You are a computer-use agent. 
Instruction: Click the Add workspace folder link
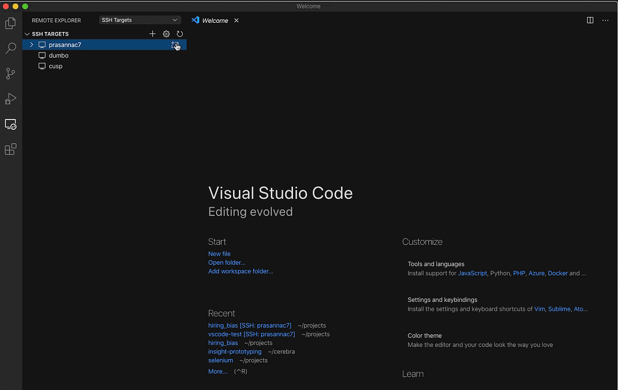(241, 271)
